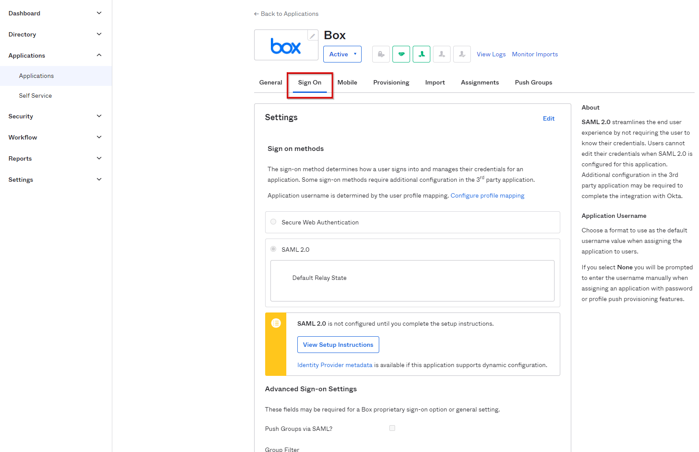699x452 pixels.
Task: Click the password sync lock icon
Action: click(x=381, y=54)
